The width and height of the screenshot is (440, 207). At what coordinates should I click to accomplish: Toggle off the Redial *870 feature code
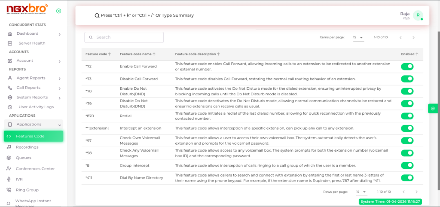pyautogui.click(x=407, y=116)
